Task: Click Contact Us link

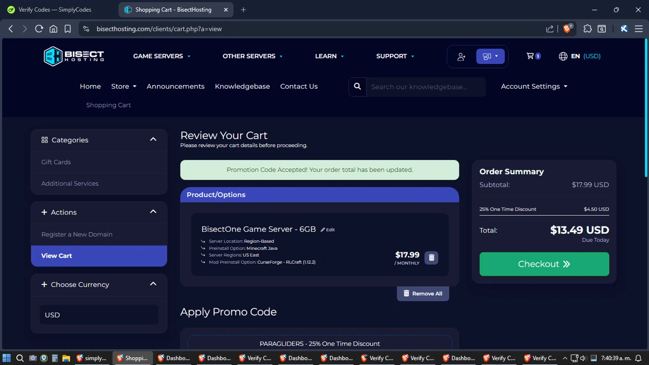Action: (299, 86)
